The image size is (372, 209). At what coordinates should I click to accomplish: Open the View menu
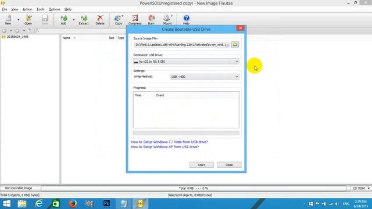(x=15, y=9)
